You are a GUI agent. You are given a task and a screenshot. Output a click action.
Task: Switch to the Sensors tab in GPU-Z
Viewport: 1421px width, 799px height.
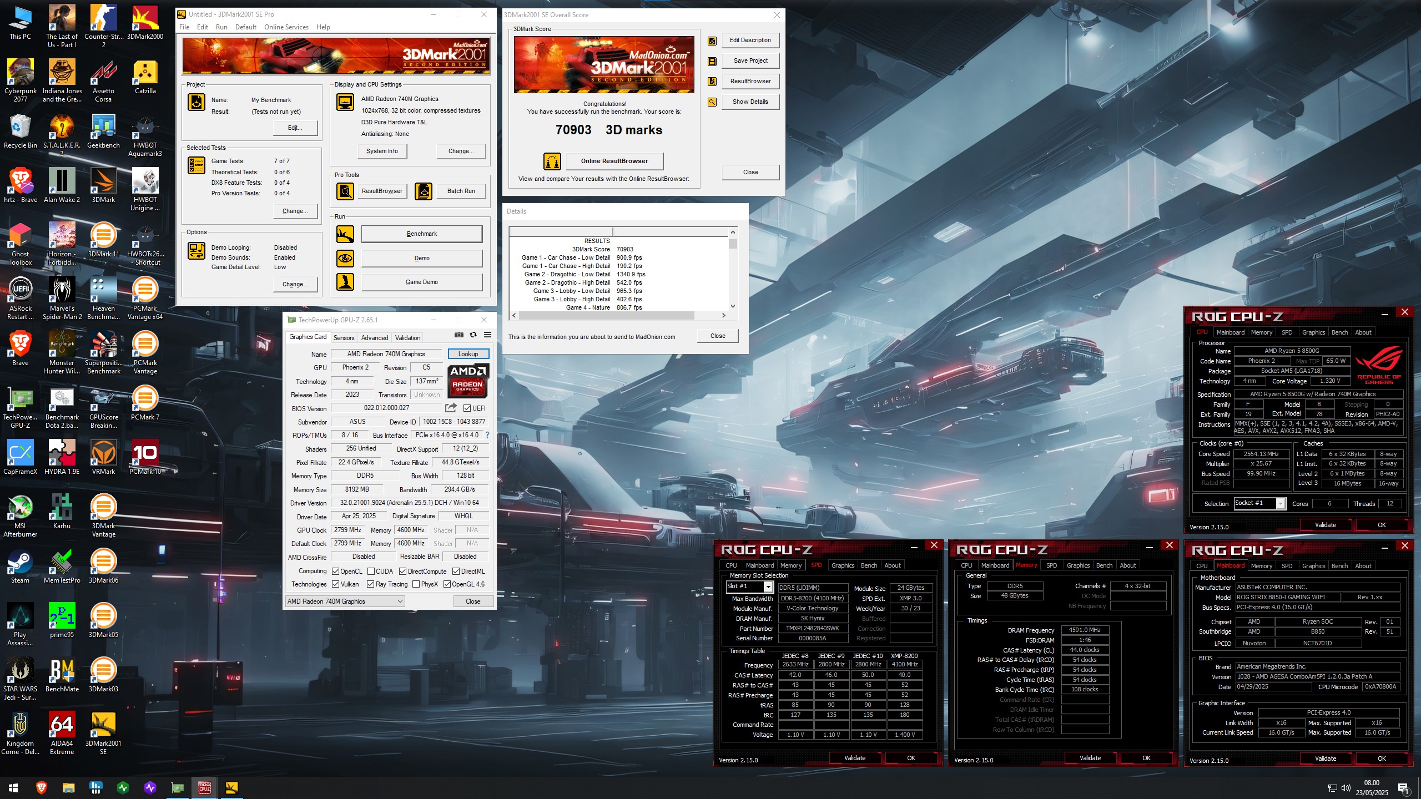(344, 338)
